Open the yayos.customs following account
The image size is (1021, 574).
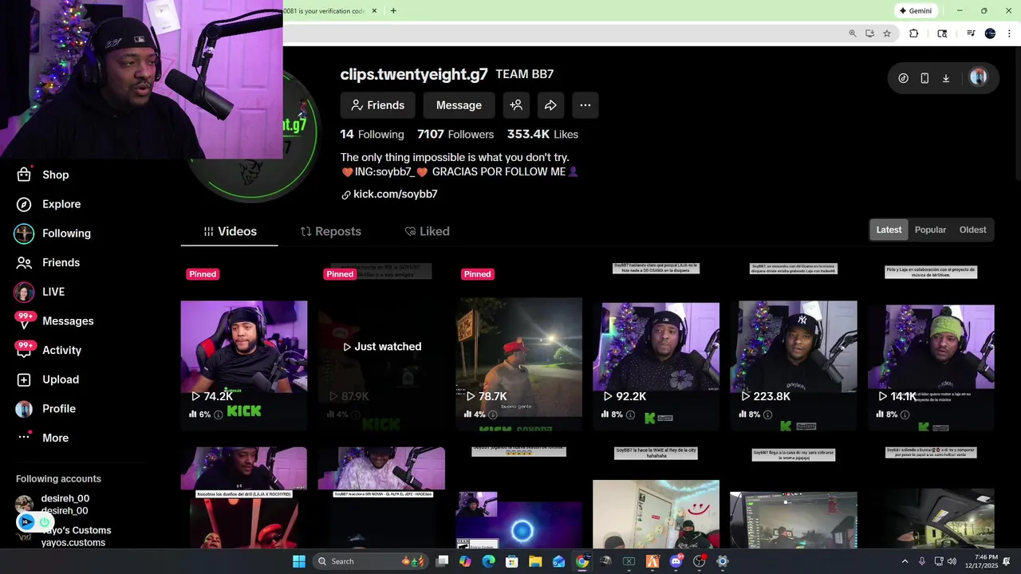click(64, 537)
